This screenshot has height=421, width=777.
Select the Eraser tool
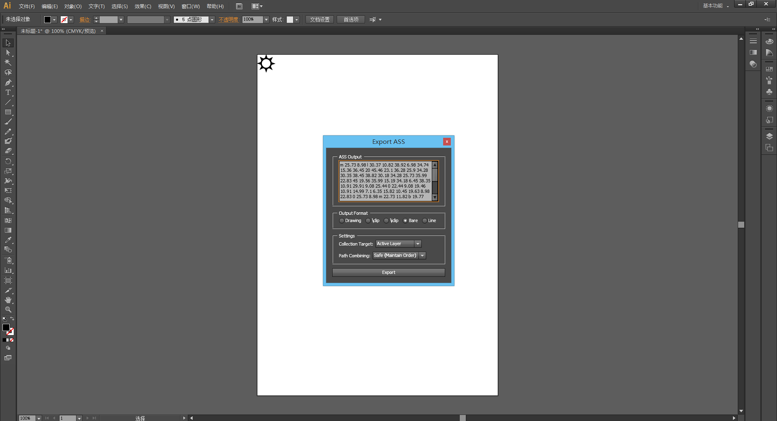(8, 151)
